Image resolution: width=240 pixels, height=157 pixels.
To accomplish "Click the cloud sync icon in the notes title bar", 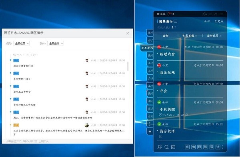I will coord(205,14).
